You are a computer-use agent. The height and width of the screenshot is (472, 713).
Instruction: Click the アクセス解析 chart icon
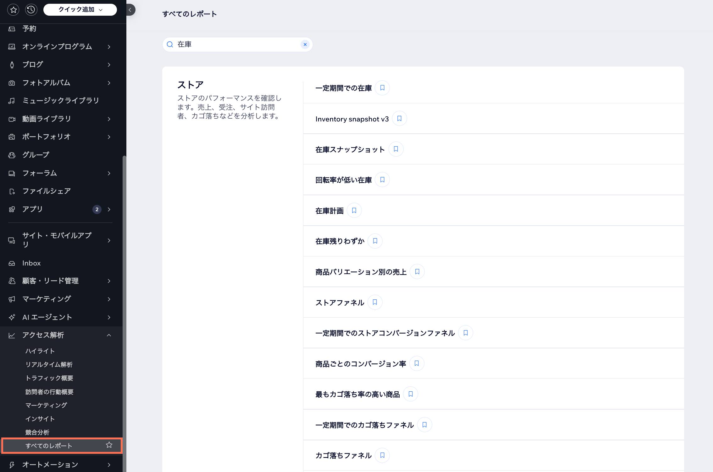(12, 335)
